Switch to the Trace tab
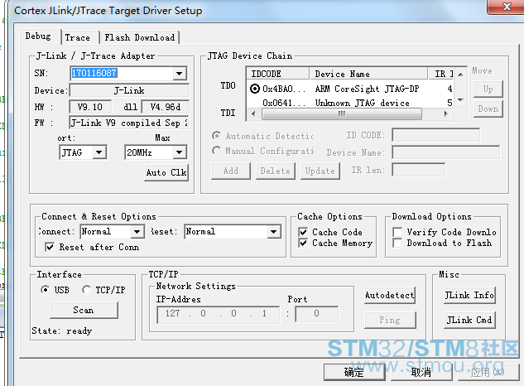The image size is (524, 386). point(78,37)
